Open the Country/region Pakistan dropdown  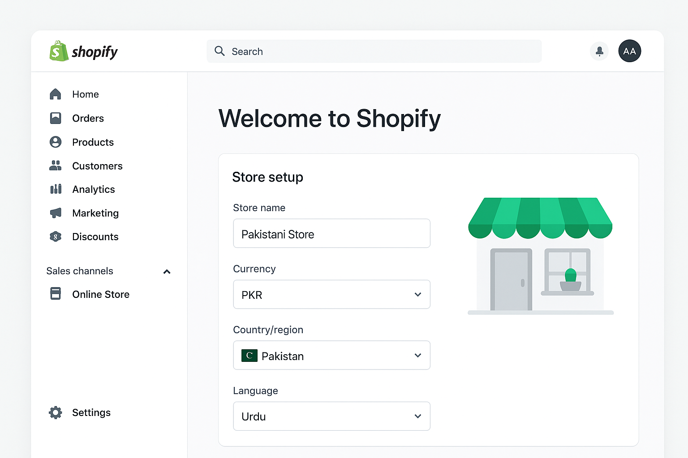pos(332,355)
